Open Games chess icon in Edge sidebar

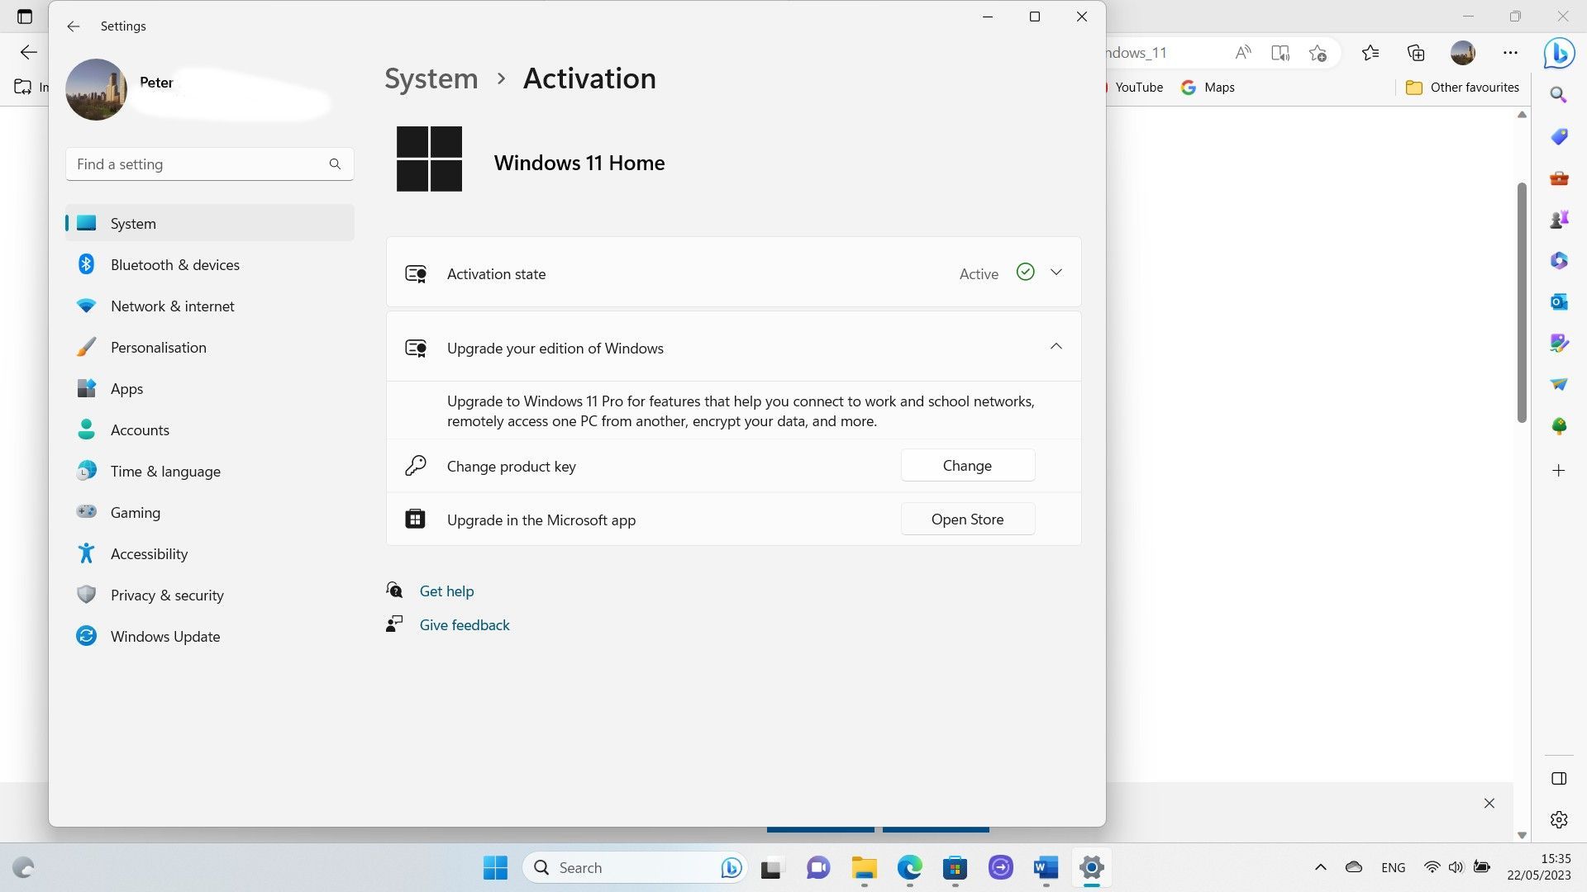[1559, 219]
